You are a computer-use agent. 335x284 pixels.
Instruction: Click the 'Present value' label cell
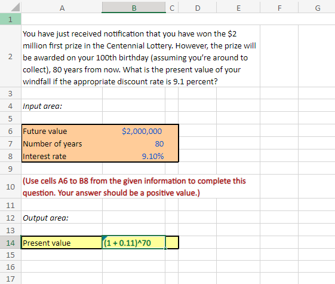(x=62, y=243)
